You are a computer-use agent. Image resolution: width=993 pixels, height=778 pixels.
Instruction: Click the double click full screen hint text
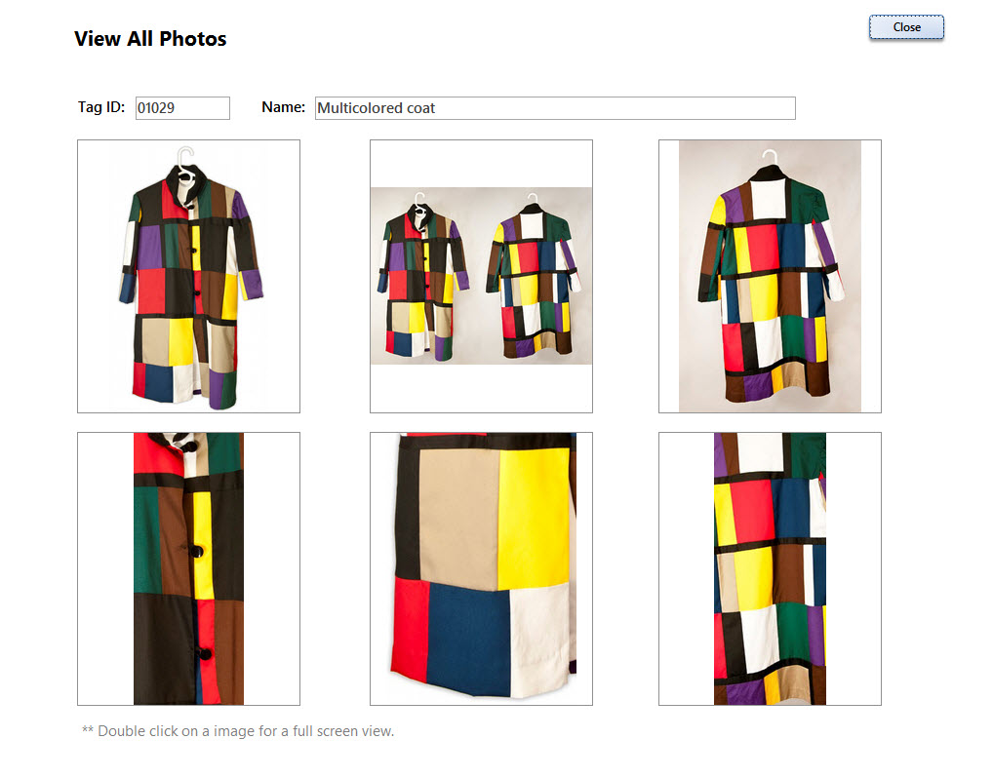(238, 731)
